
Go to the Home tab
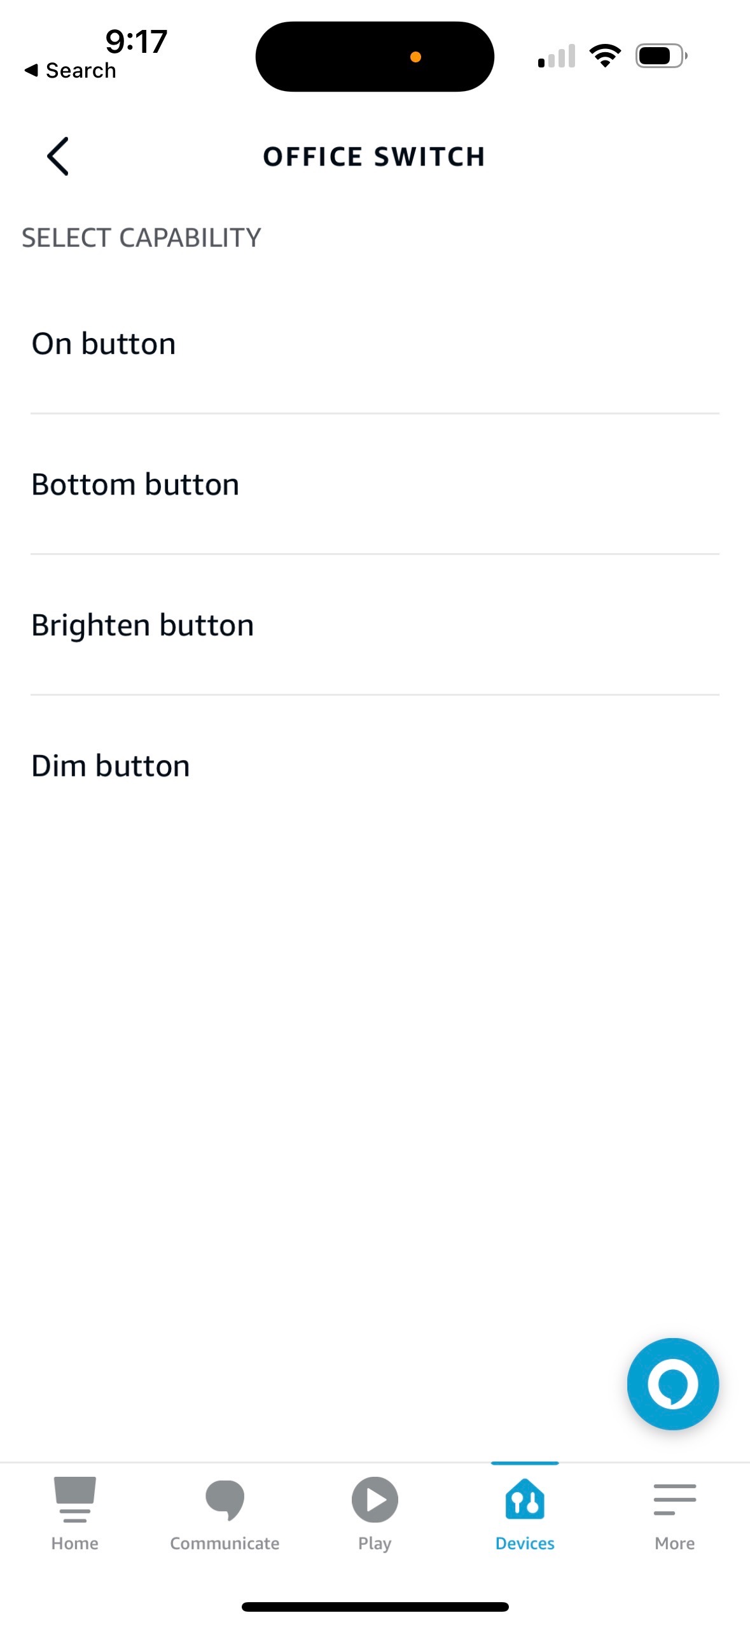coord(75,1512)
